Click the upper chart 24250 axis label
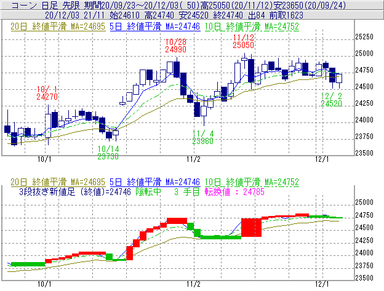 364,103
